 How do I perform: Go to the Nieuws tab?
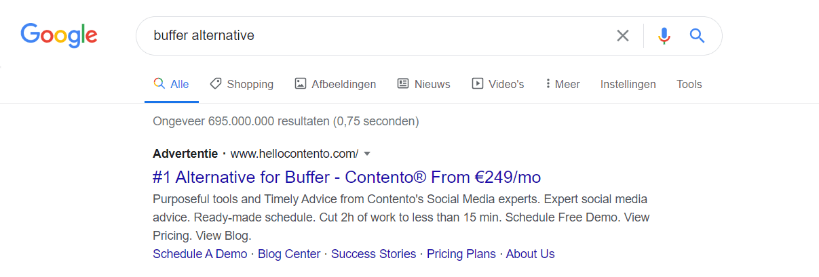tap(423, 84)
